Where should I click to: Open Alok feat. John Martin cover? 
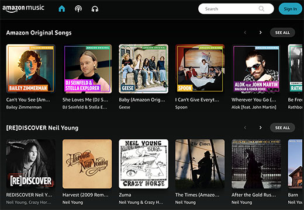pos(256,69)
